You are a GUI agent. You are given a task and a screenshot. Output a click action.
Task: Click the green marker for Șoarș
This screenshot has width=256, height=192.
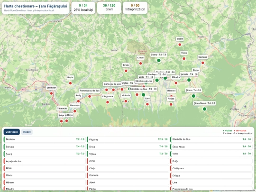click(x=159, y=60)
